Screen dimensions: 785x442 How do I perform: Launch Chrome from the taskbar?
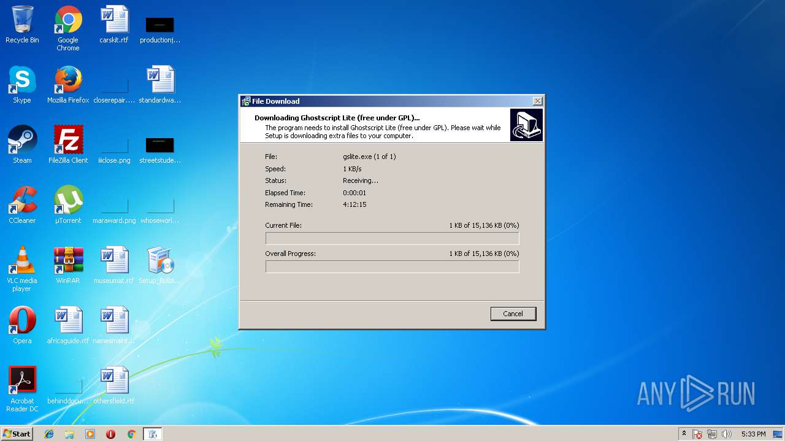[x=131, y=434]
